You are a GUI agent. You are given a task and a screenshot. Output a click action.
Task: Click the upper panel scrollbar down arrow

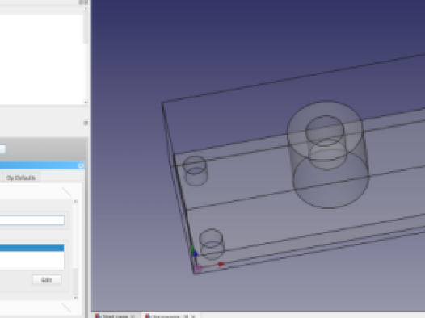click(86, 103)
